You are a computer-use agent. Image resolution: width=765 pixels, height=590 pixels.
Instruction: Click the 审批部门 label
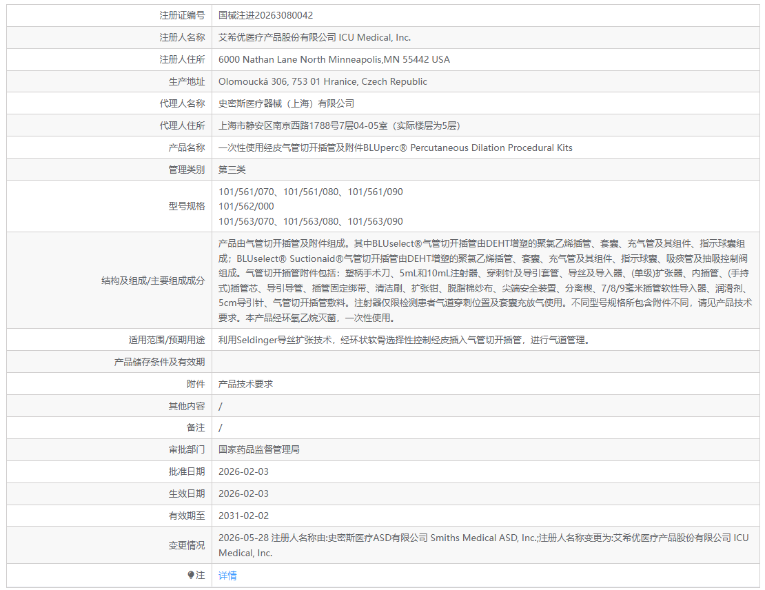pyautogui.click(x=187, y=449)
